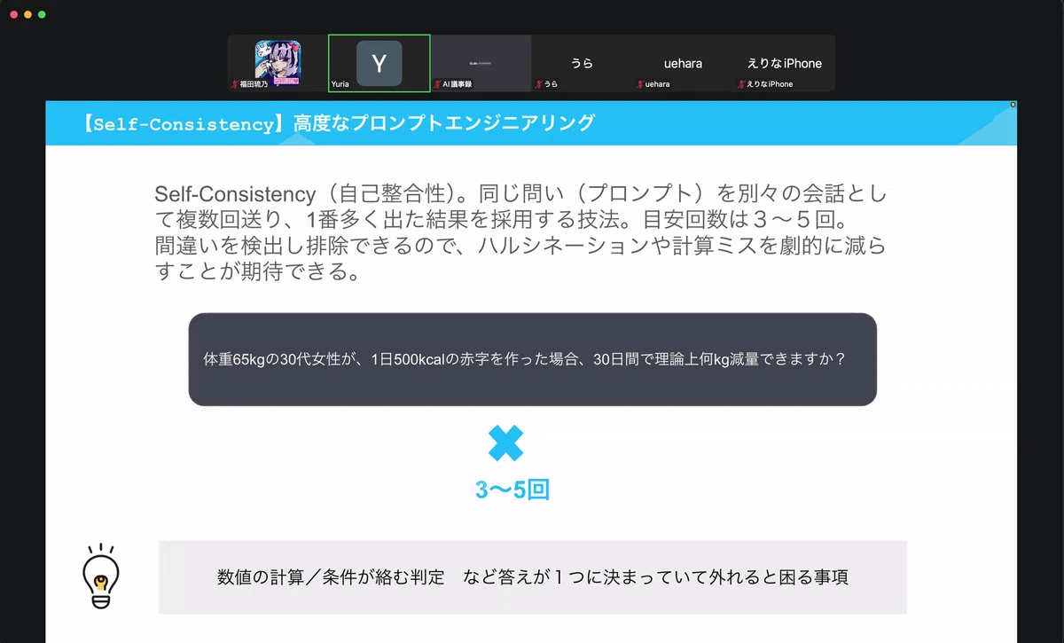The image size is (1064, 643).
Task: Select the uehara participant tile
Action: point(683,63)
